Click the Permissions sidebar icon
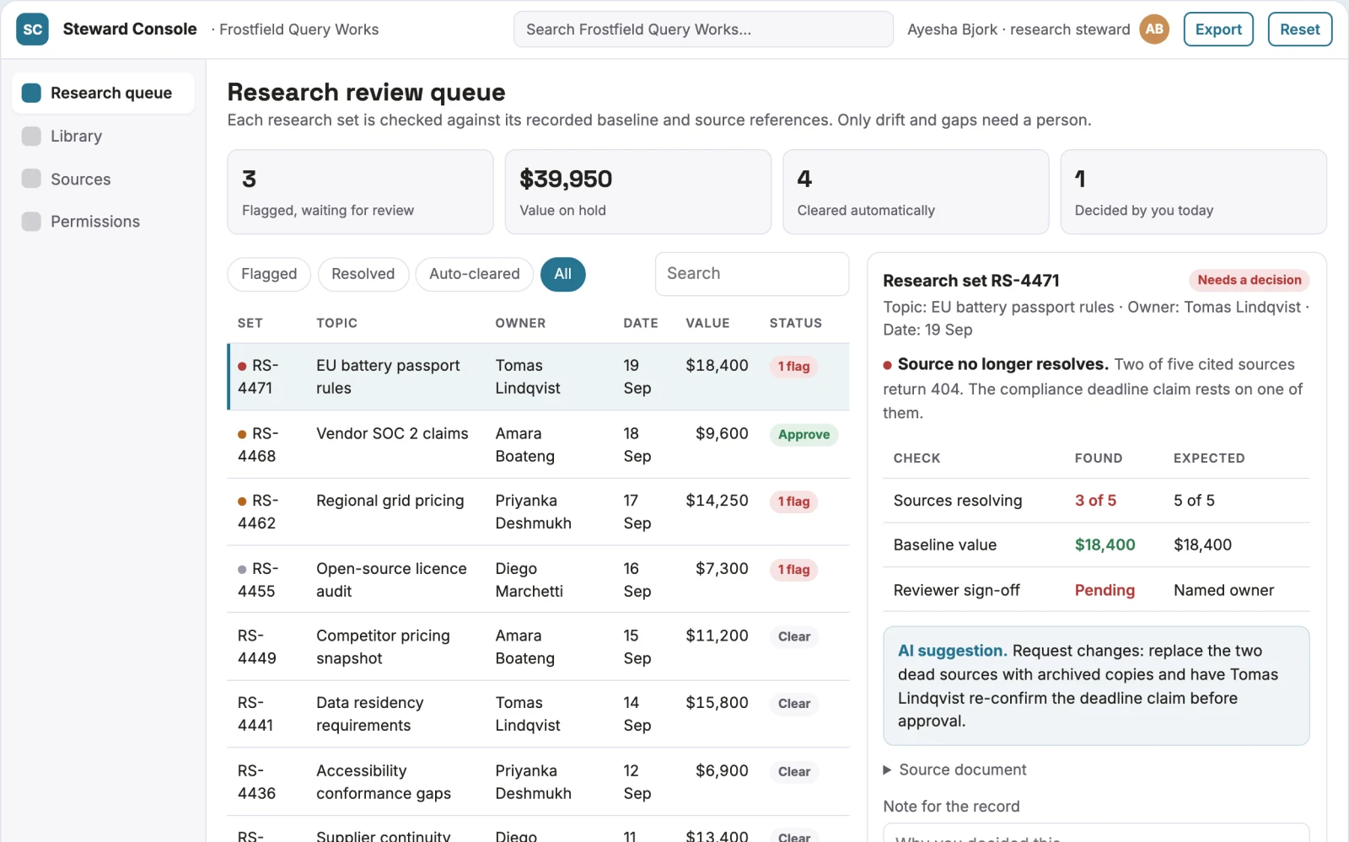This screenshot has width=1349, height=842. [31, 222]
